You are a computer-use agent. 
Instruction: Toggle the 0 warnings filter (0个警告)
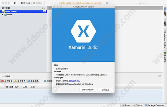pos(20,81)
